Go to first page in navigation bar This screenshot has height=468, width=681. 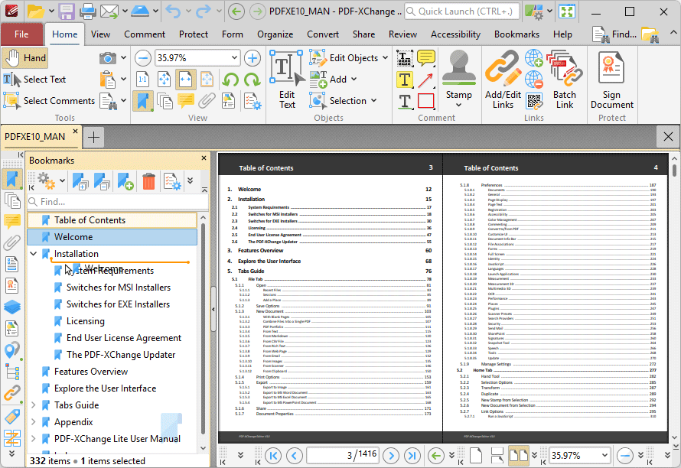[273, 456]
